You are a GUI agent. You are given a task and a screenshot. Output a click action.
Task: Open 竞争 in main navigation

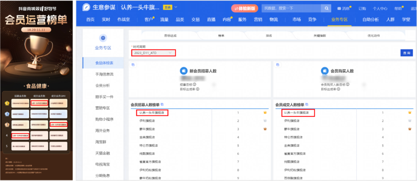click(x=312, y=19)
